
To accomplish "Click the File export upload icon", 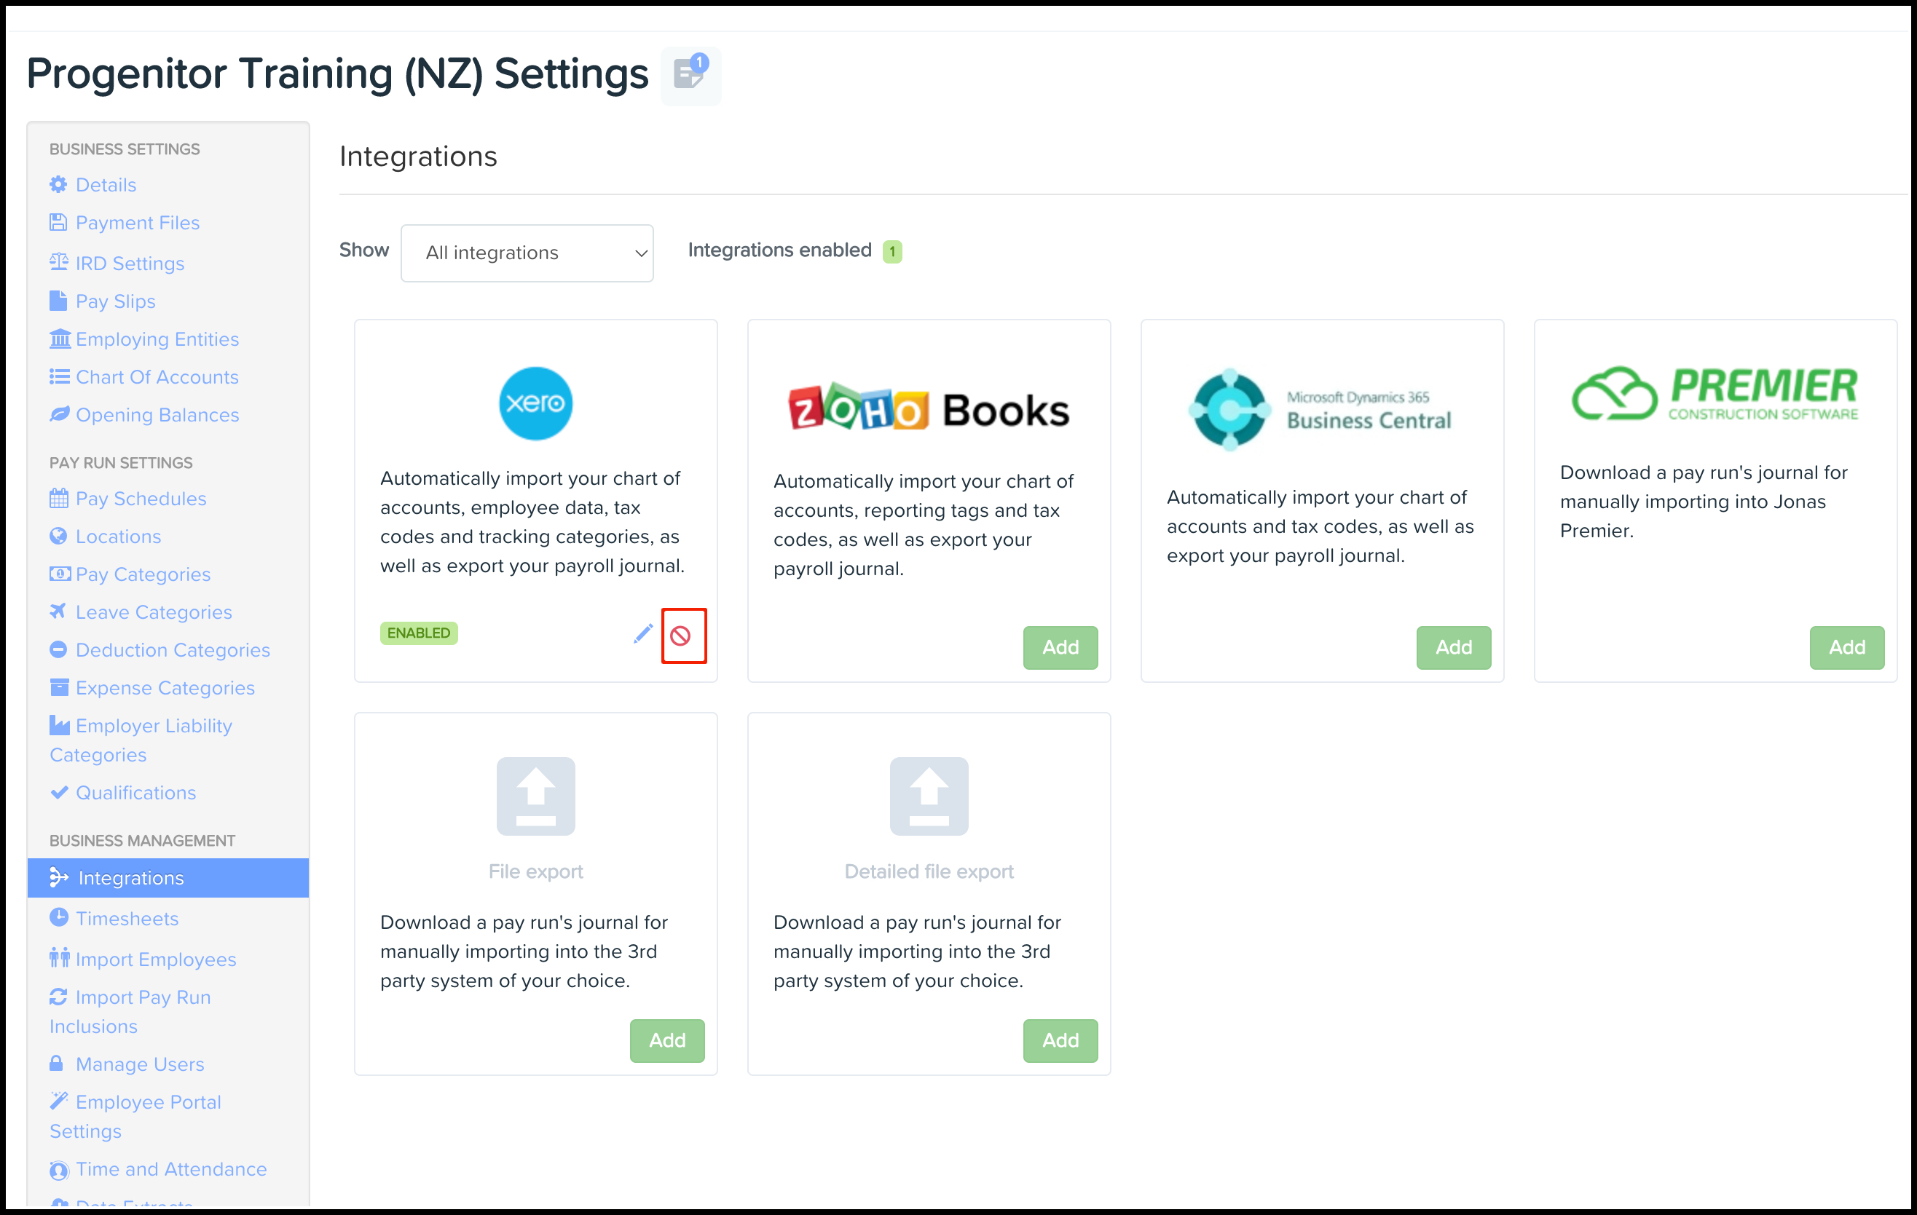I will (536, 796).
